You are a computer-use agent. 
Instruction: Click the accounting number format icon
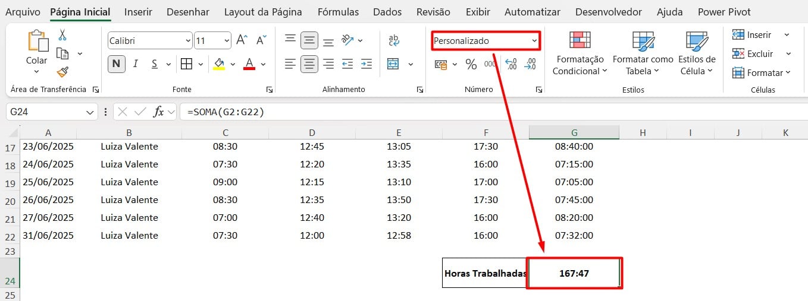[441, 64]
